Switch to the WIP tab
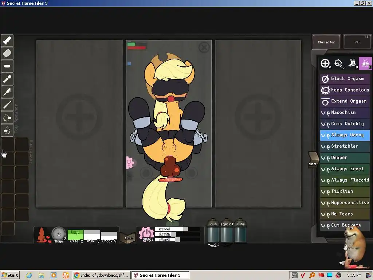The height and width of the screenshot is (280, 373). [x=357, y=42]
